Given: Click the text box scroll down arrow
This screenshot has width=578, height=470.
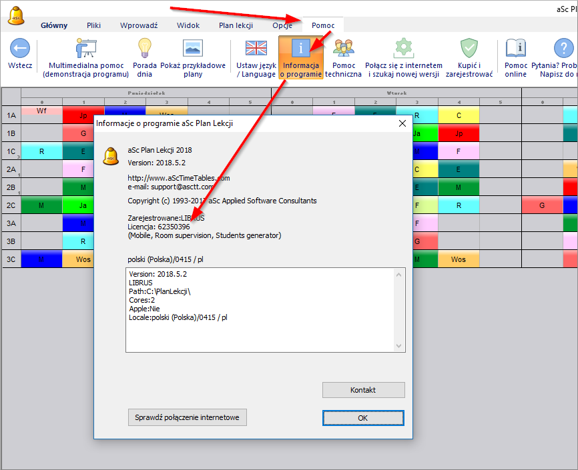Looking at the screenshot, I should click(399, 345).
